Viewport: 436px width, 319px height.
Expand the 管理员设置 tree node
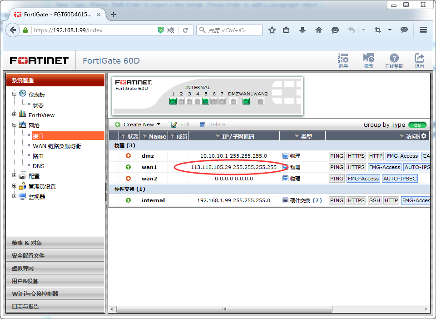coord(14,185)
